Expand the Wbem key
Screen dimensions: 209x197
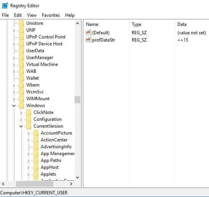[x=14, y=85]
